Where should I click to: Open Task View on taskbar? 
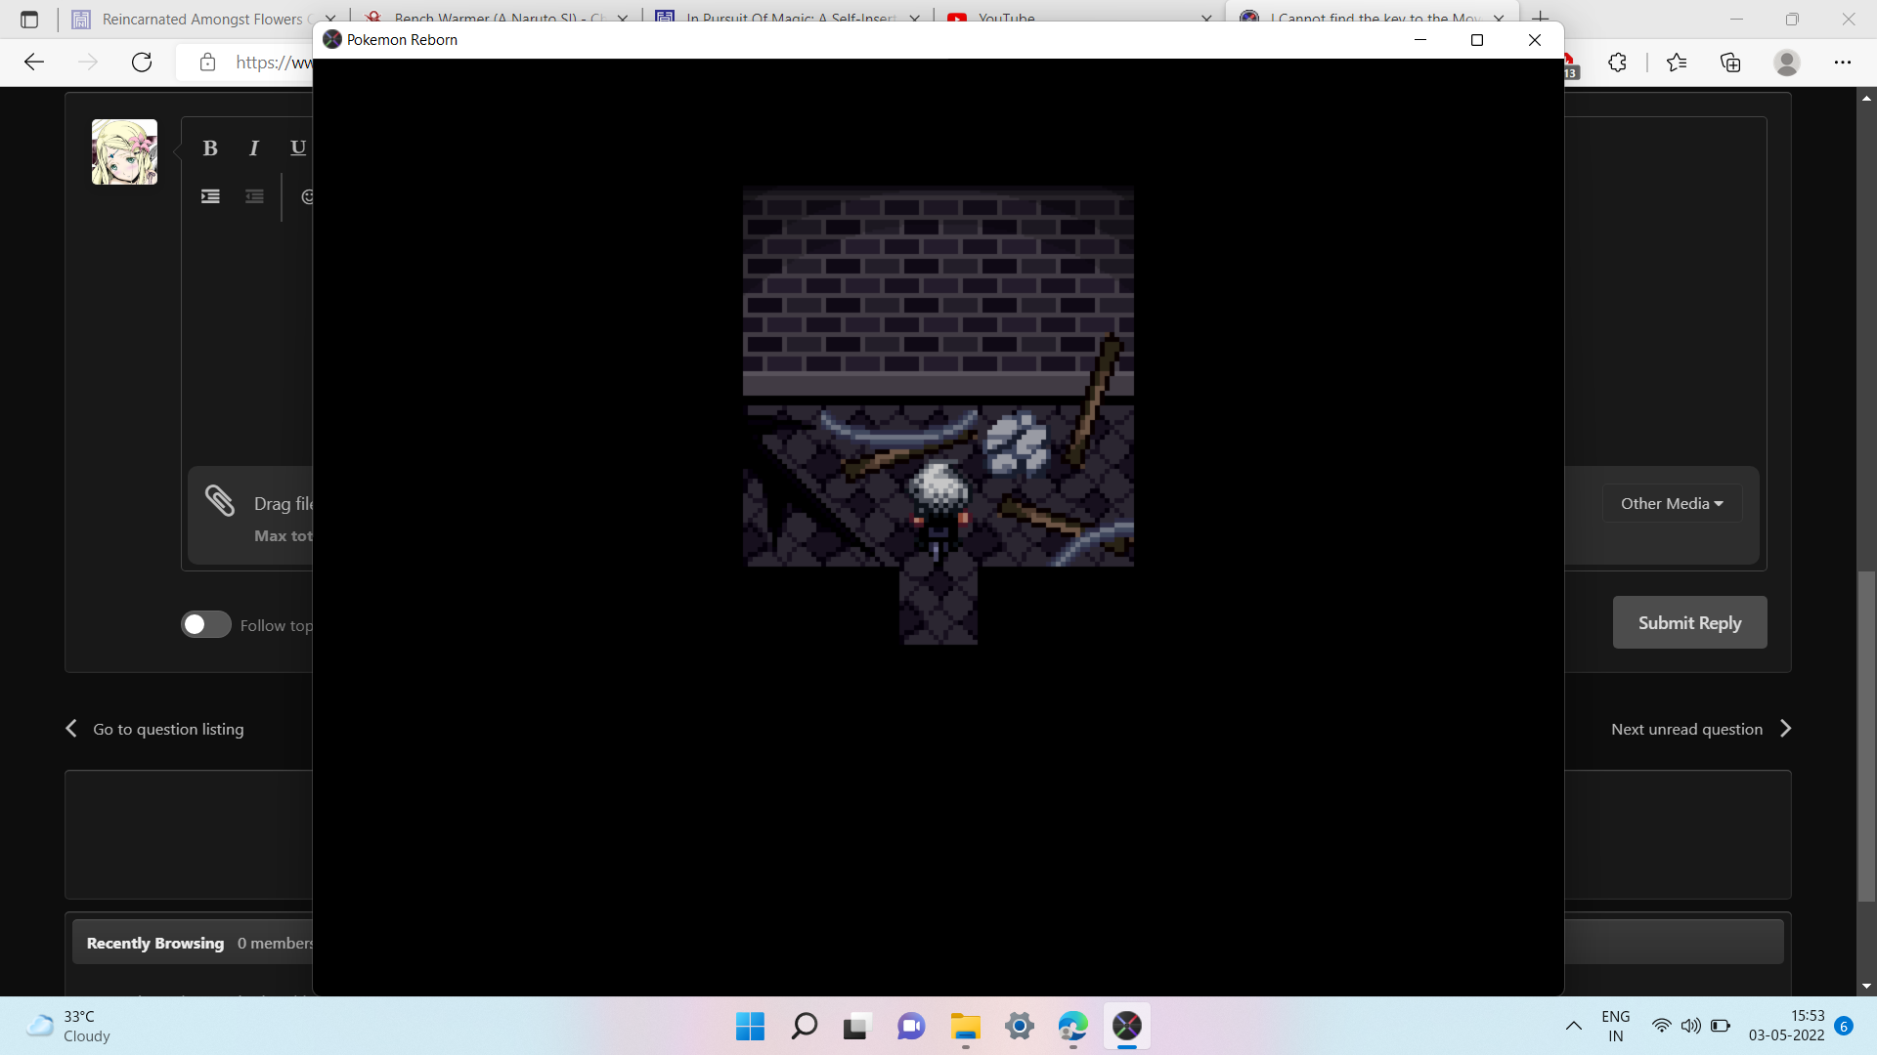tap(856, 1026)
